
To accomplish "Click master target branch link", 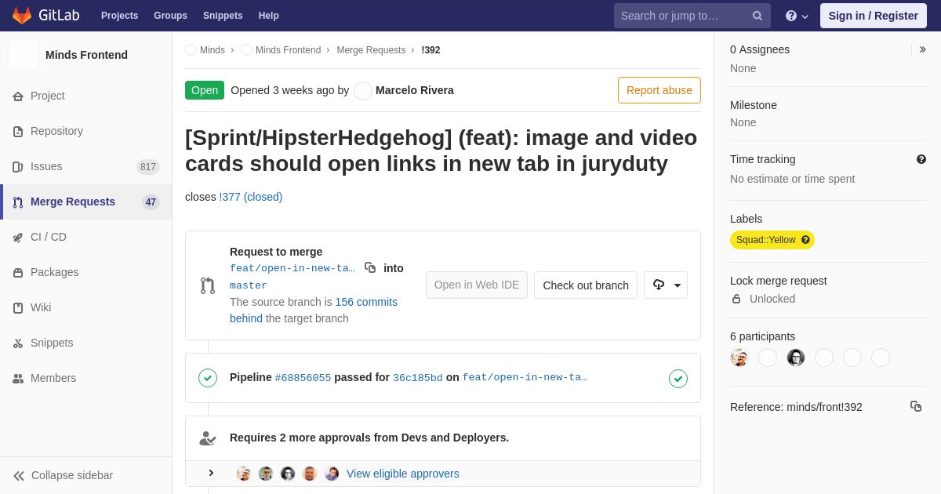I will pos(249,285).
